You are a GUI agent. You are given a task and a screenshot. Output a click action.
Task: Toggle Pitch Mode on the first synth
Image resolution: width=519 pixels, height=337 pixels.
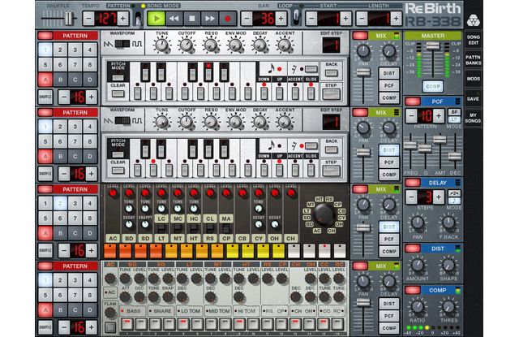118,77
